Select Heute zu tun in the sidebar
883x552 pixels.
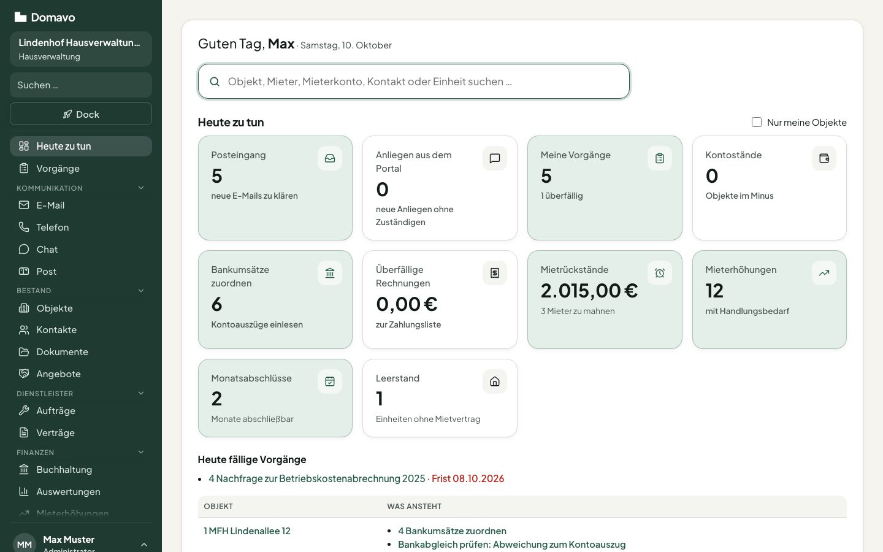(x=81, y=146)
